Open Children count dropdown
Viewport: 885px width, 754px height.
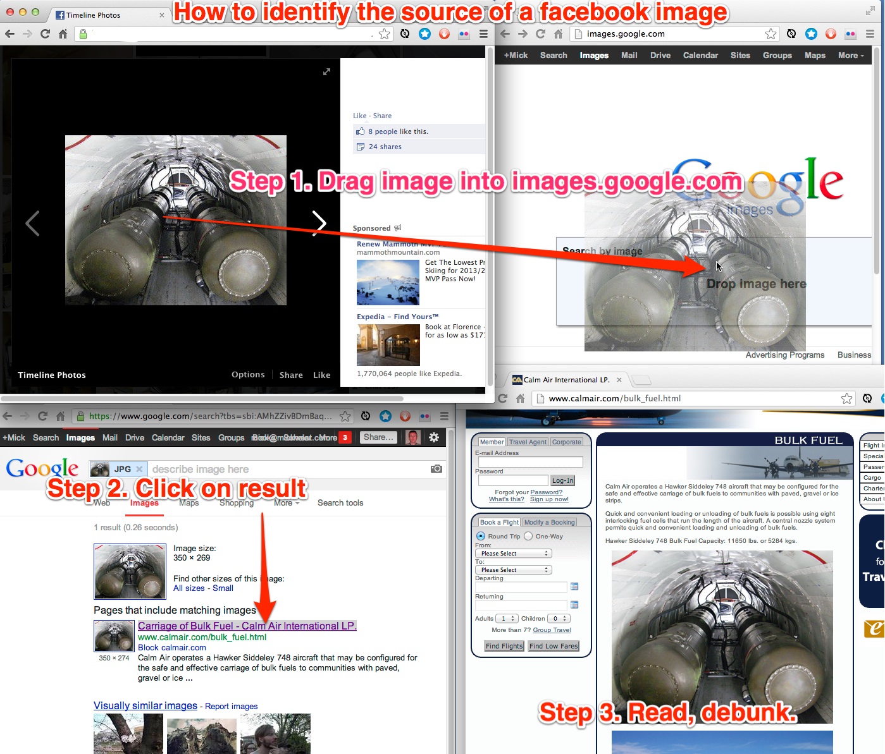559,619
